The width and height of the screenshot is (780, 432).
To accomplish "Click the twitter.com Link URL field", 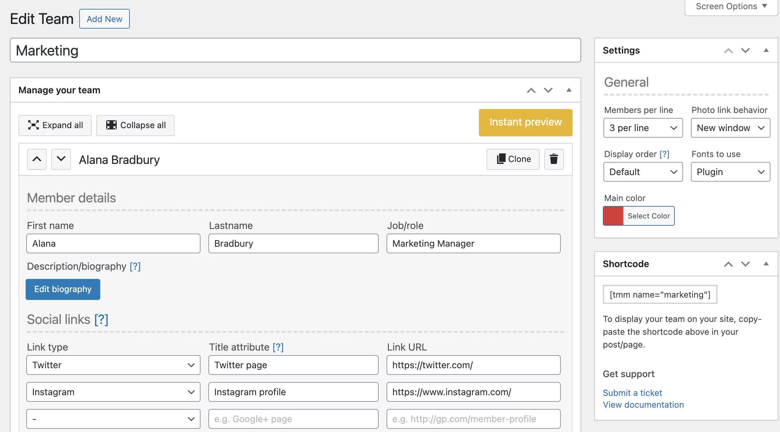I will point(474,365).
